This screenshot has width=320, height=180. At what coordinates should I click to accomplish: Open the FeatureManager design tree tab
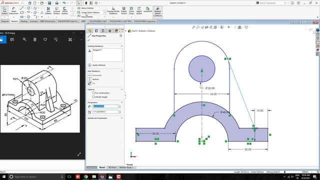(90, 31)
